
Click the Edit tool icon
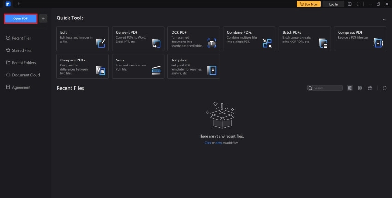tap(101, 43)
